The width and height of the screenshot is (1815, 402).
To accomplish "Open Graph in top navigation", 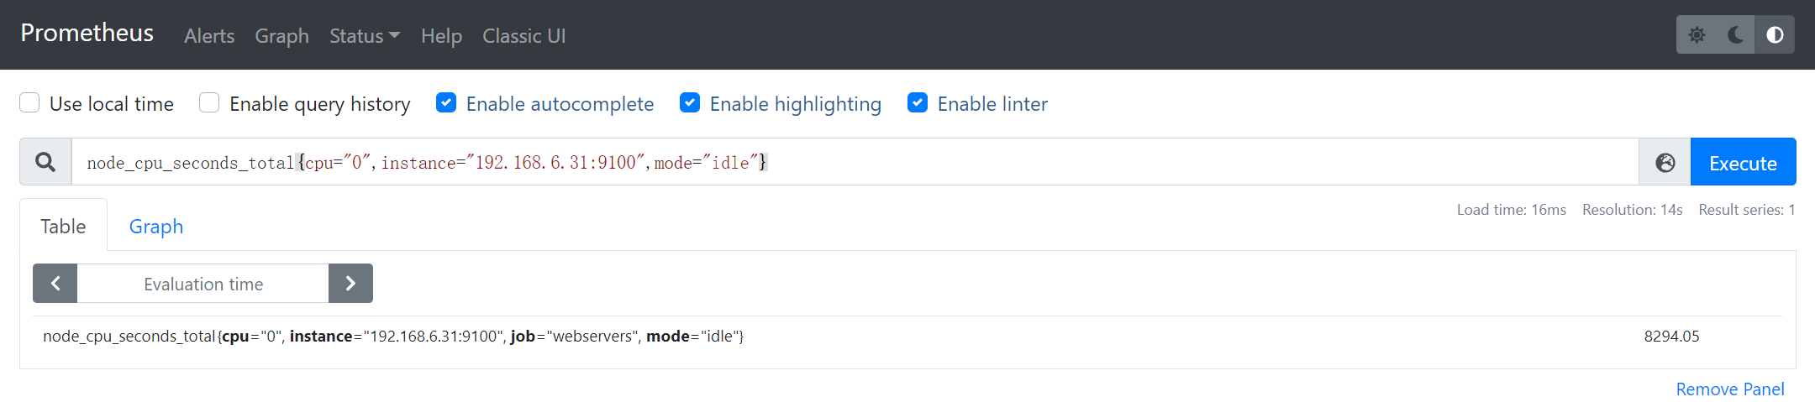I will (282, 36).
